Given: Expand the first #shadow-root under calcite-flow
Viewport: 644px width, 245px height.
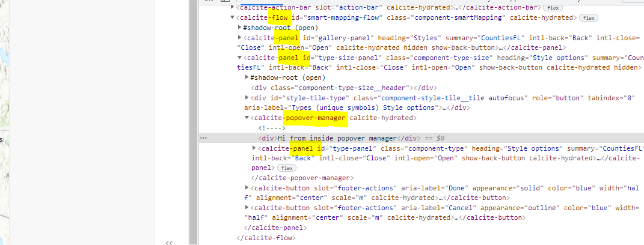Looking at the screenshot, I should (x=240, y=28).
